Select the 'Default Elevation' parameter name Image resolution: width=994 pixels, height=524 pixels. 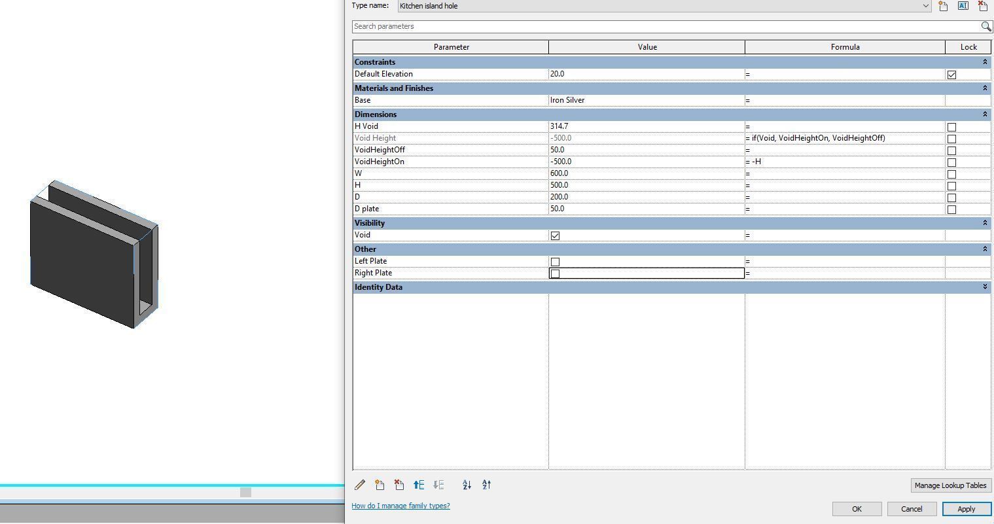(383, 74)
